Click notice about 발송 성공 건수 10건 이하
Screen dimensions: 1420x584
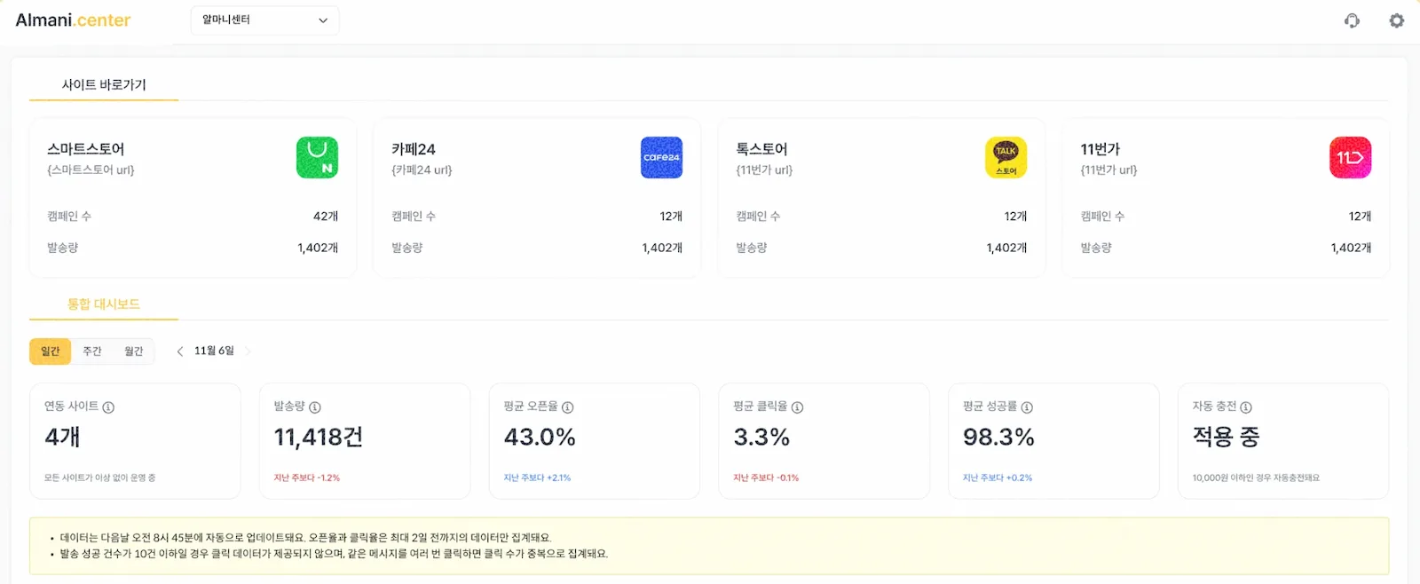click(334, 554)
